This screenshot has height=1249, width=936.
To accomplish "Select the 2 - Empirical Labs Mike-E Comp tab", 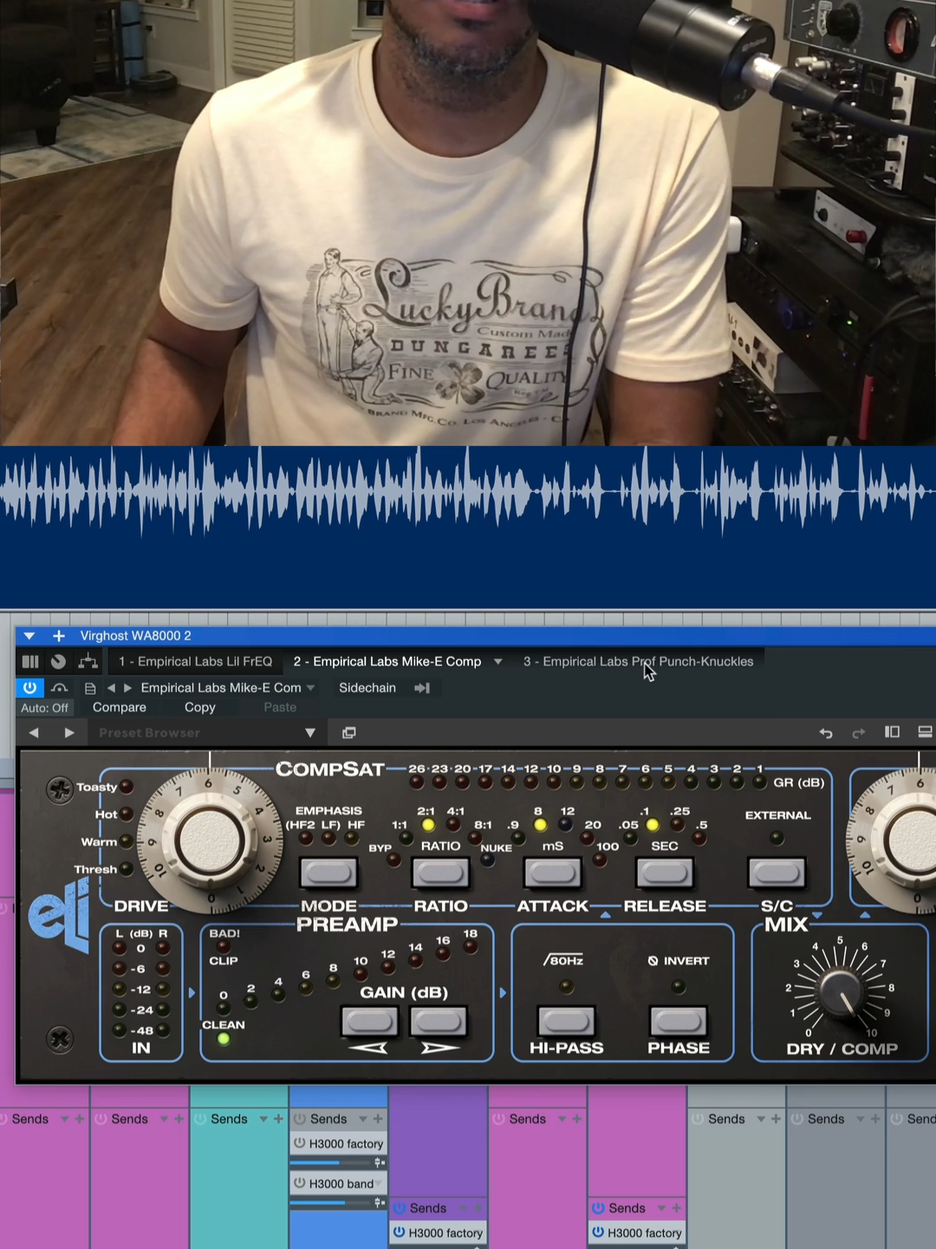I will click(387, 661).
